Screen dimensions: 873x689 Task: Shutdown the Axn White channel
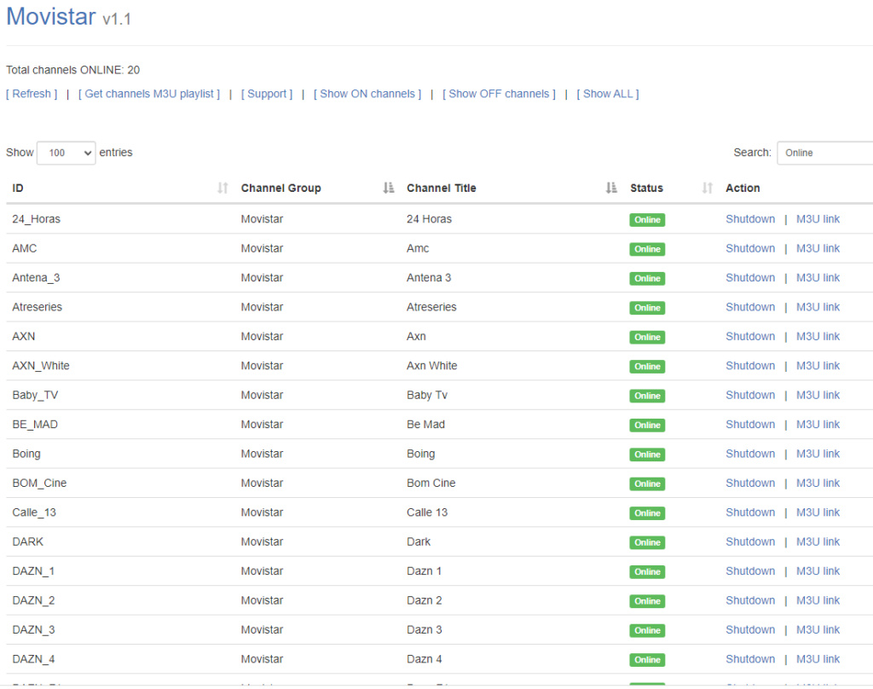[750, 365]
